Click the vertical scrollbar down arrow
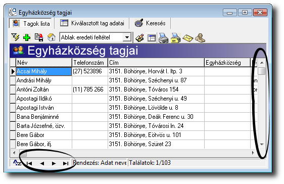 point(262,145)
